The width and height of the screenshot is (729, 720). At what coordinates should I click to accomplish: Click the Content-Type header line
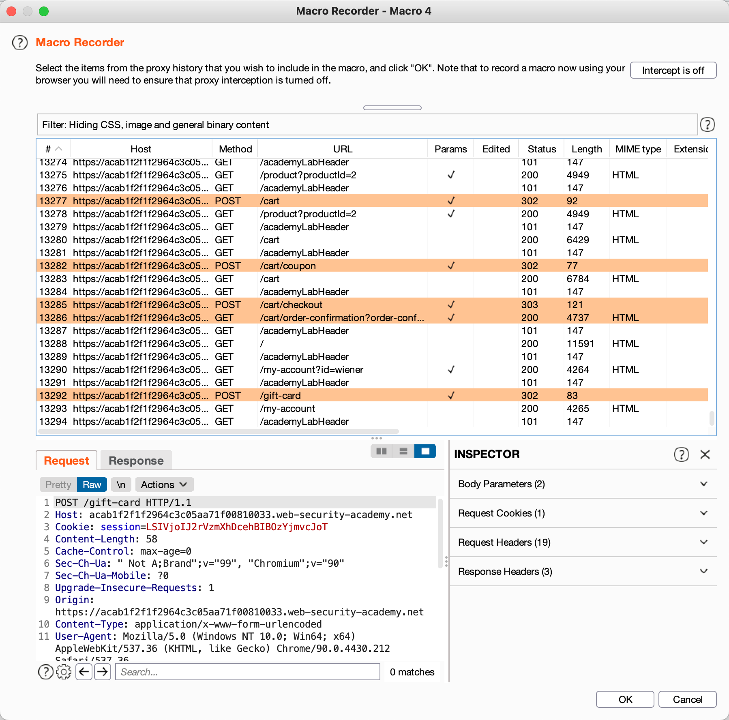189,624
